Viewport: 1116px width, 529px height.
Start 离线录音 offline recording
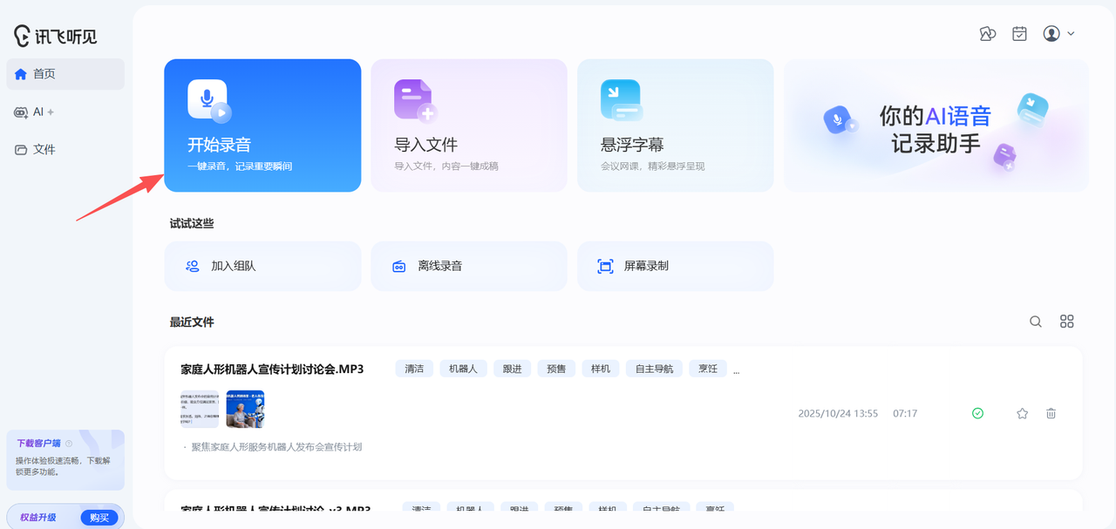[x=468, y=267]
